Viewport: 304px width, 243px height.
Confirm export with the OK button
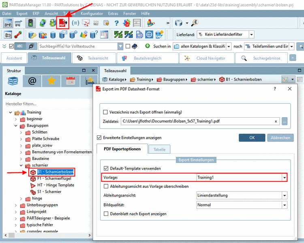(x=252, y=138)
